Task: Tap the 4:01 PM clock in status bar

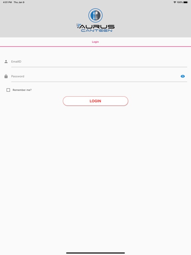Action: click(x=7, y=2)
